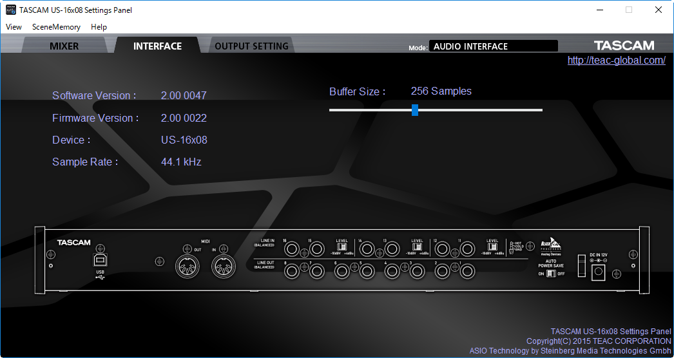Select the firmware version value 2.00 0022

pyautogui.click(x=184, y=118)
